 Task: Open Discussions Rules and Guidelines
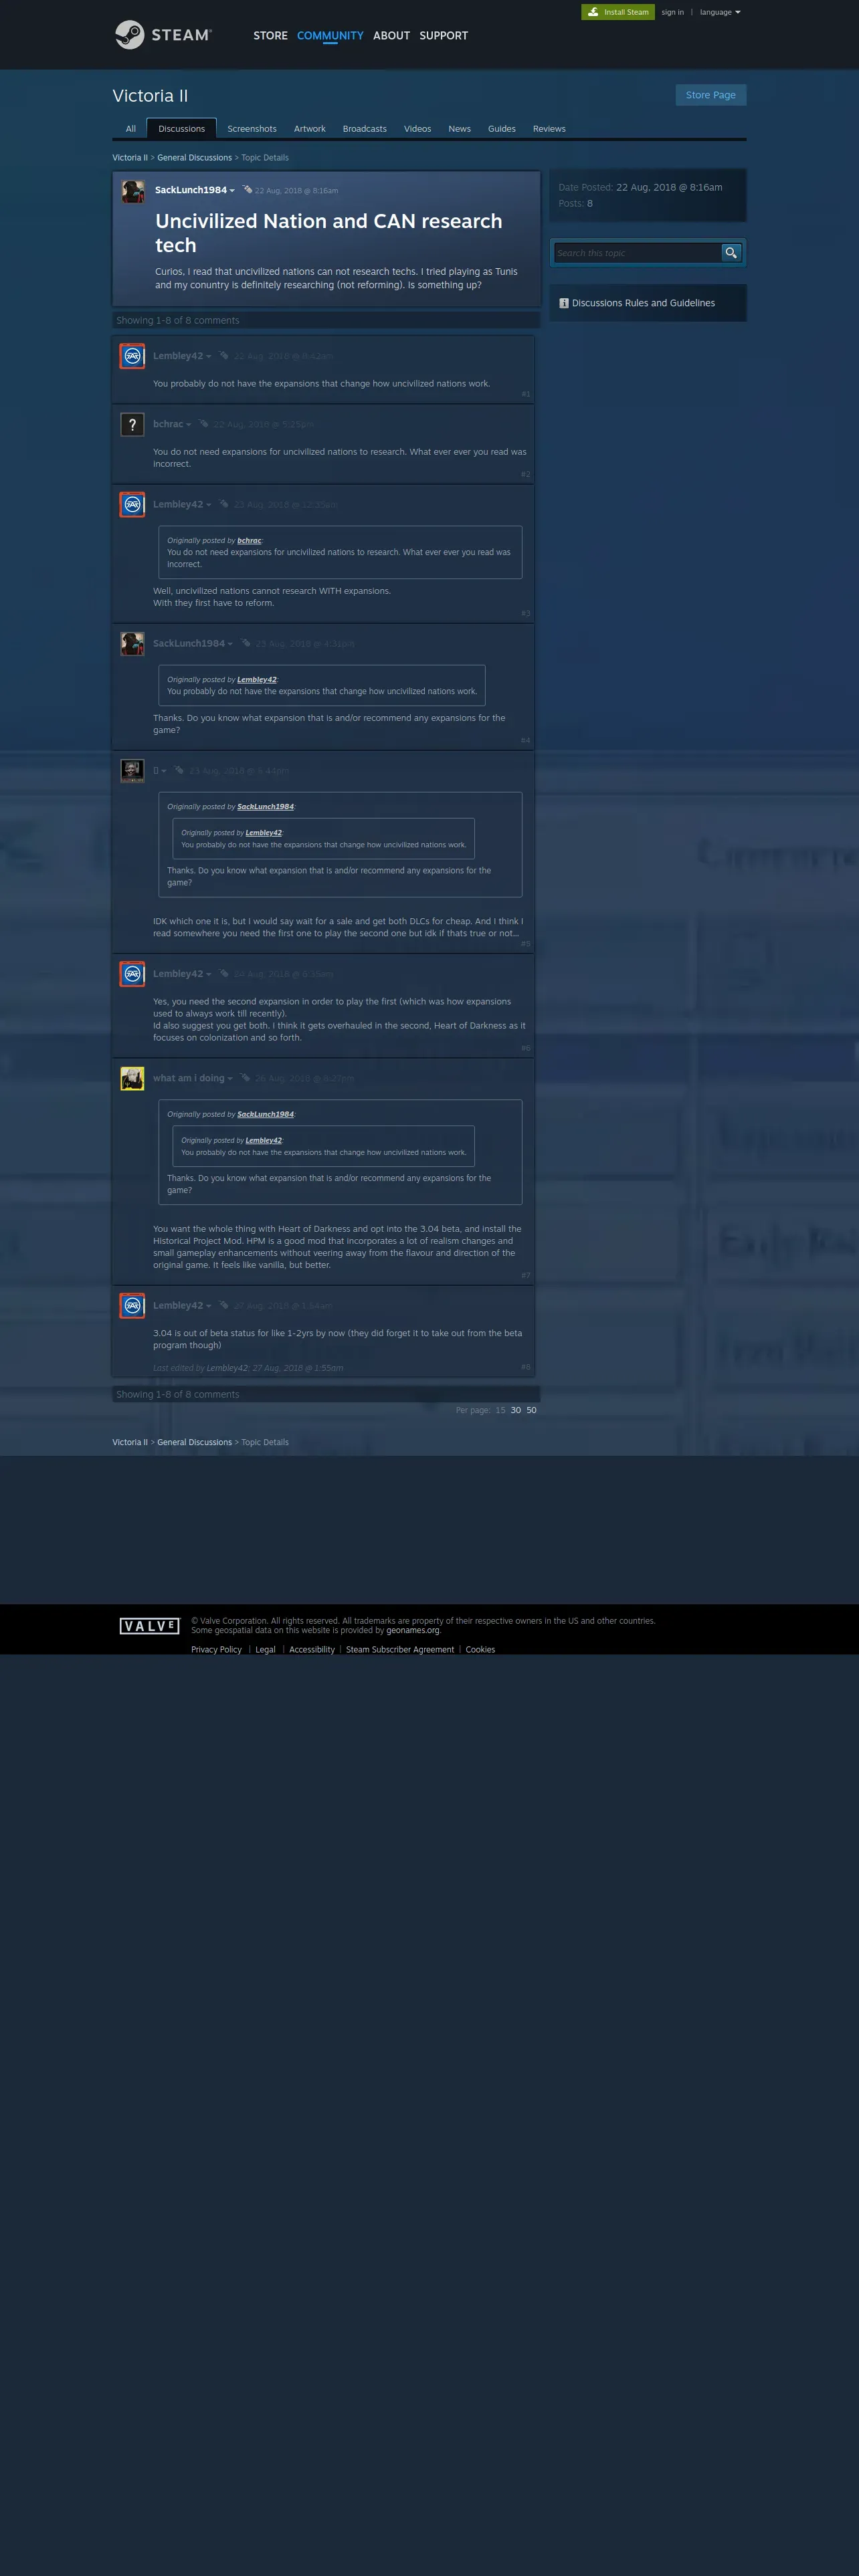643,303
